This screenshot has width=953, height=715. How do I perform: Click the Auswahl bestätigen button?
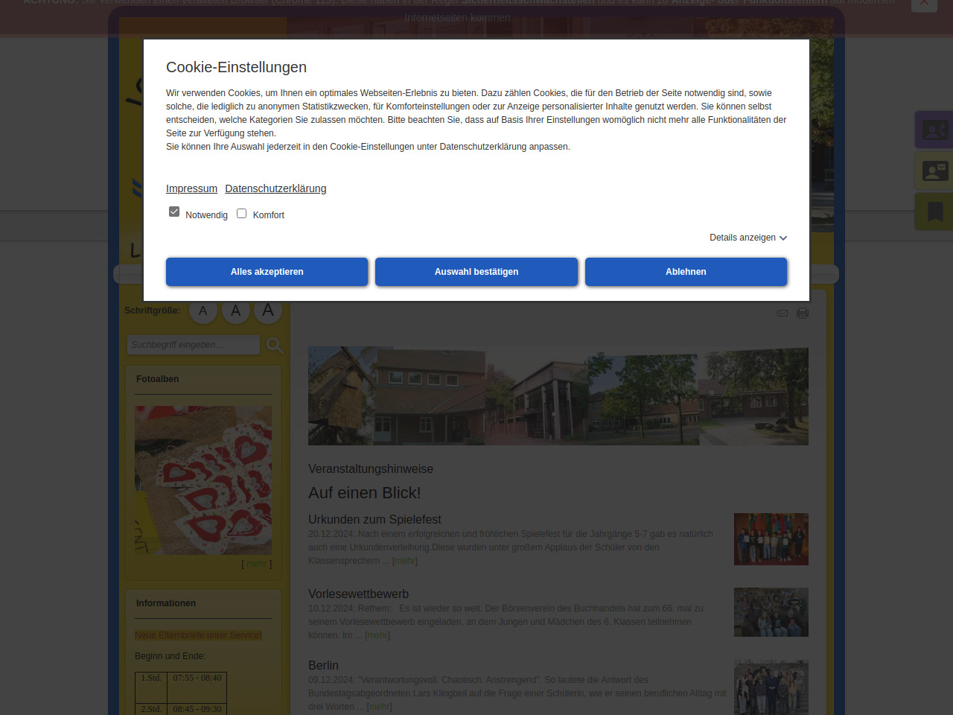point(476,272)
